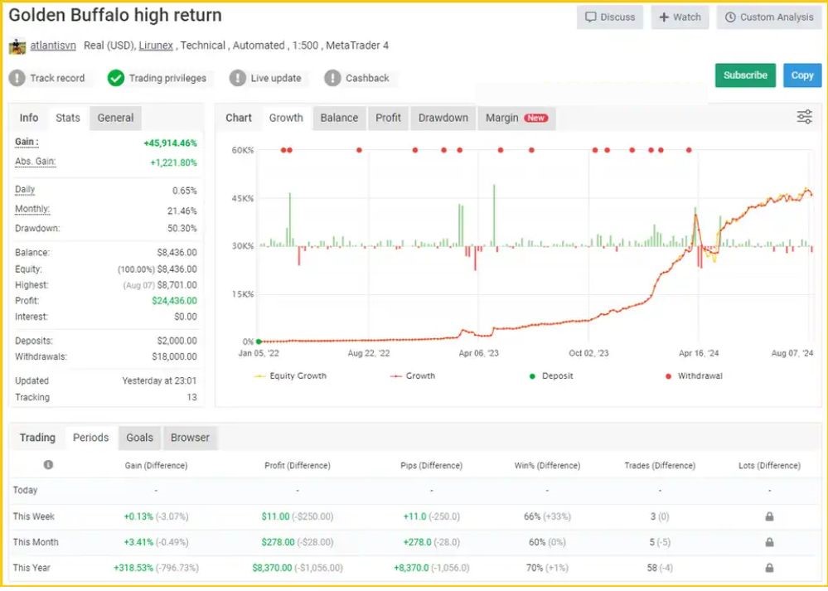Click the info icon in Periods table header

click(x=48, y=465)
